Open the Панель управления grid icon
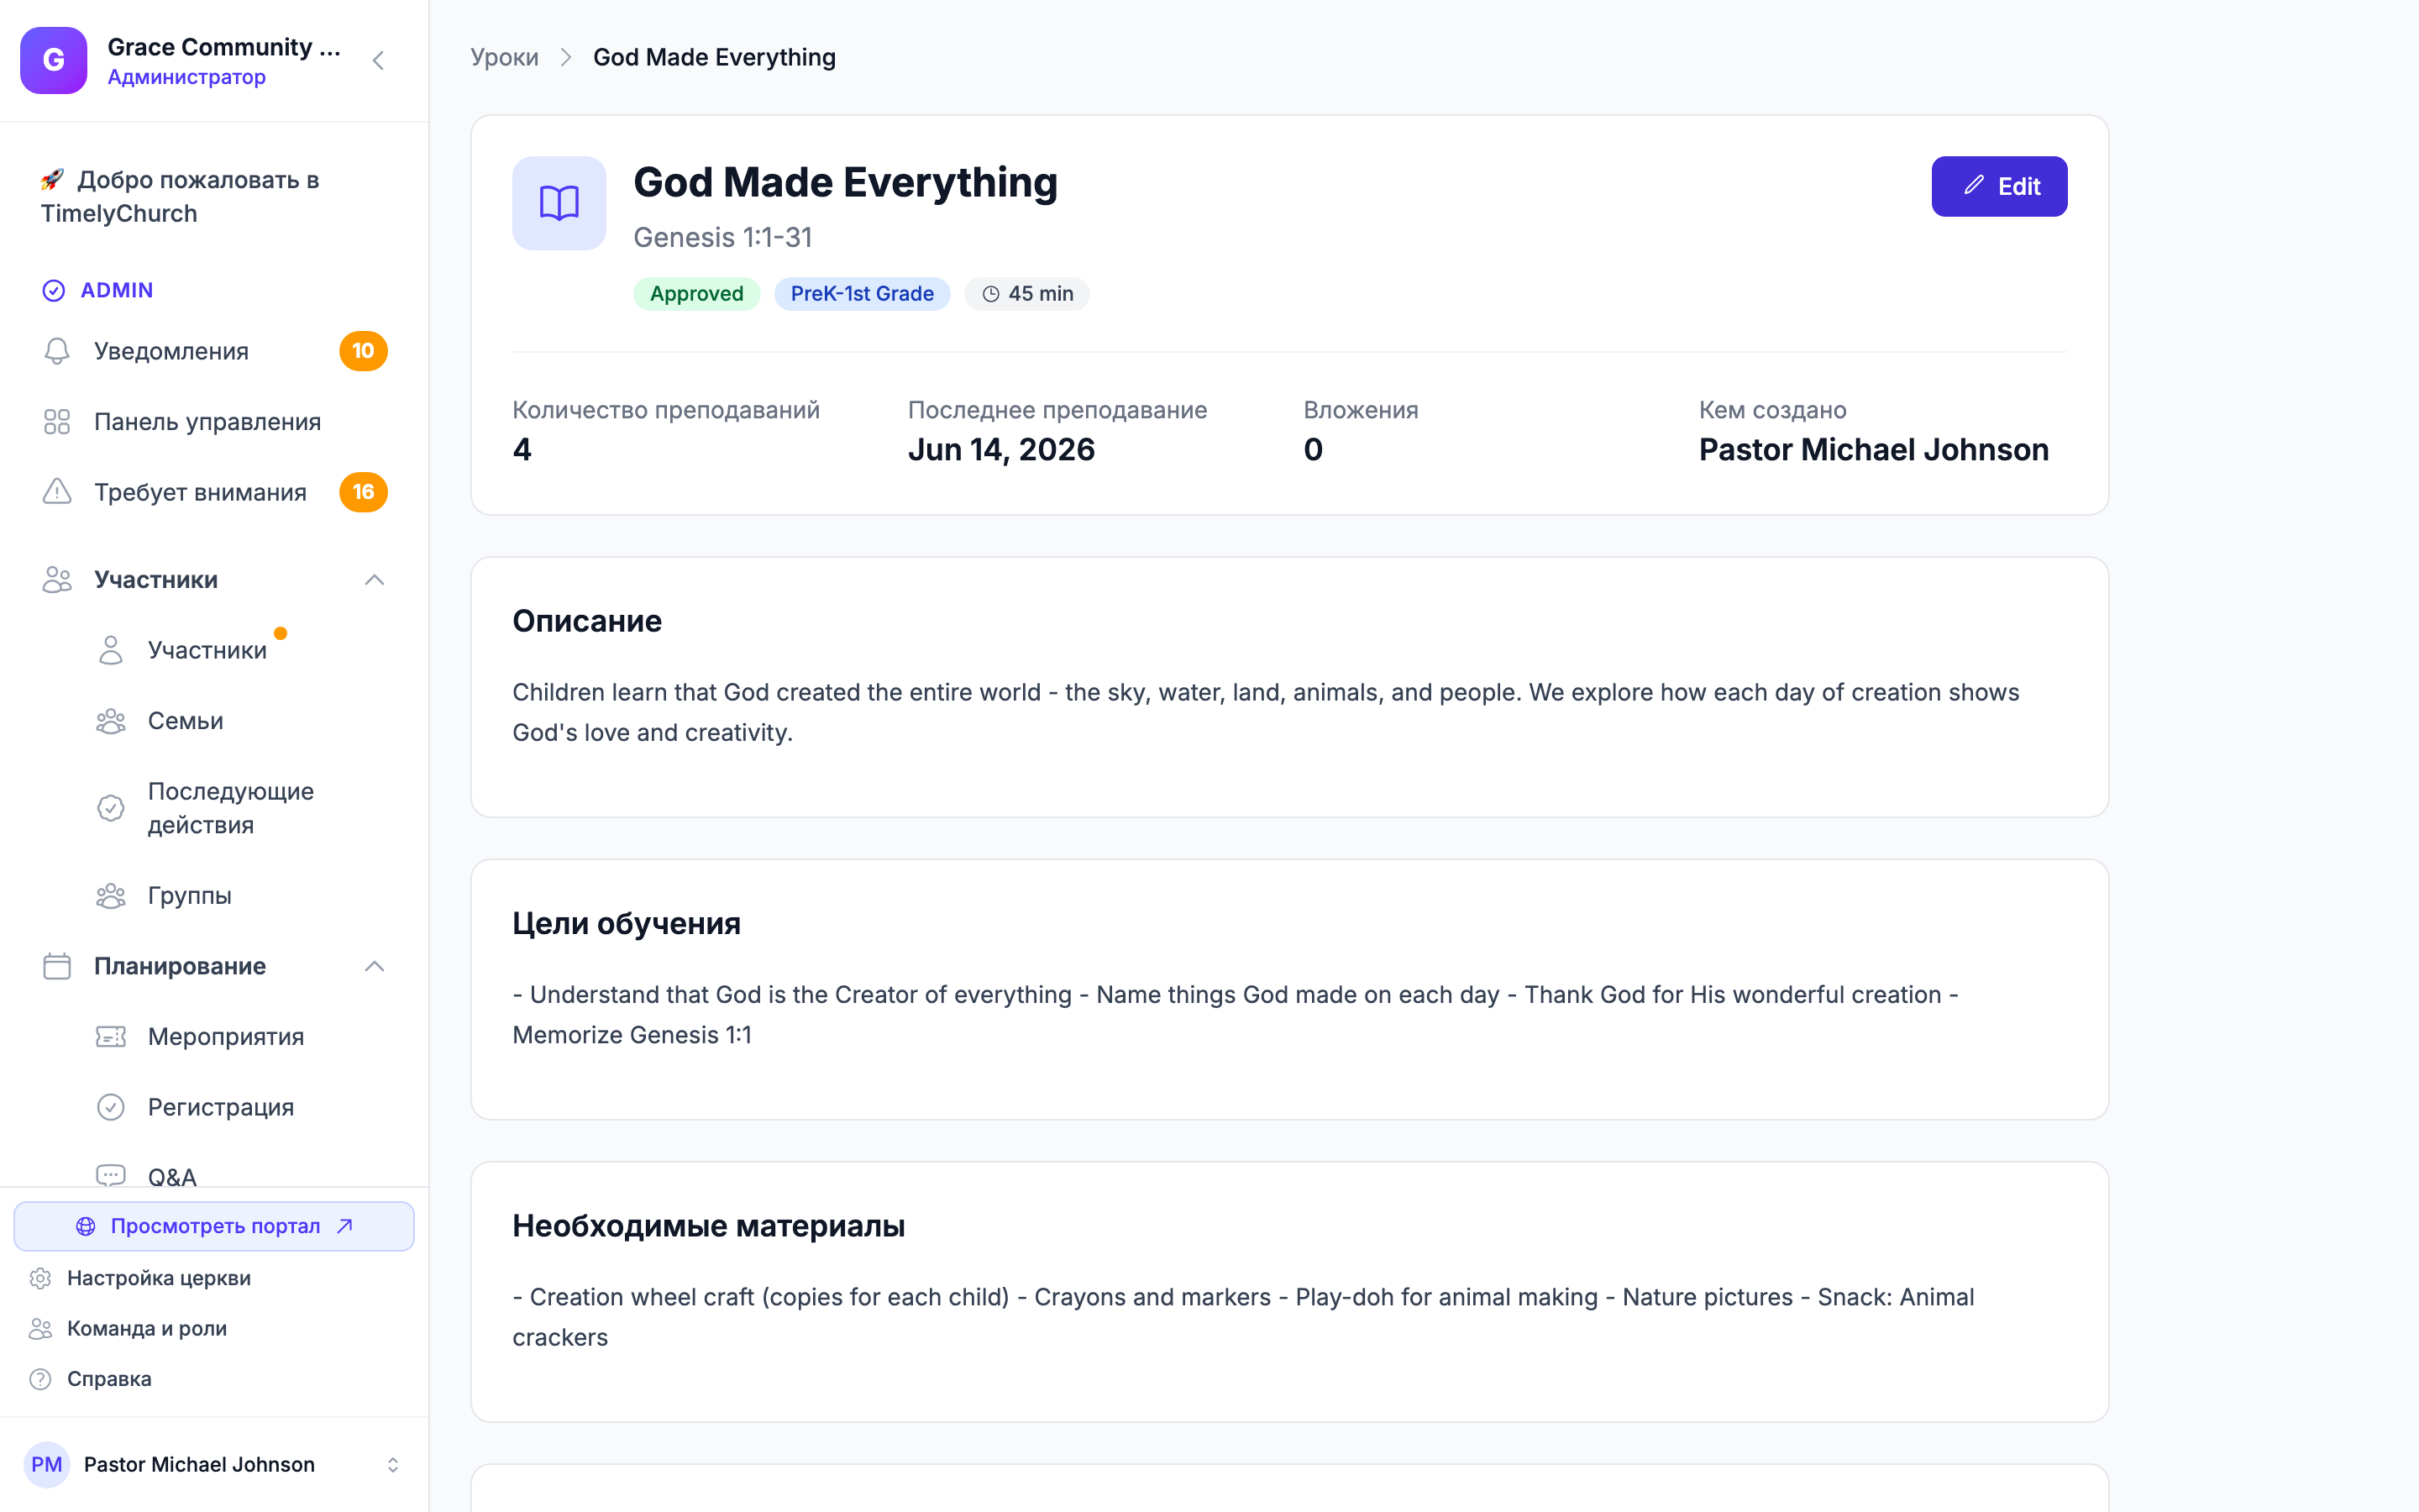Screen dimensions: 2419x1512 (x=57, y=422)
